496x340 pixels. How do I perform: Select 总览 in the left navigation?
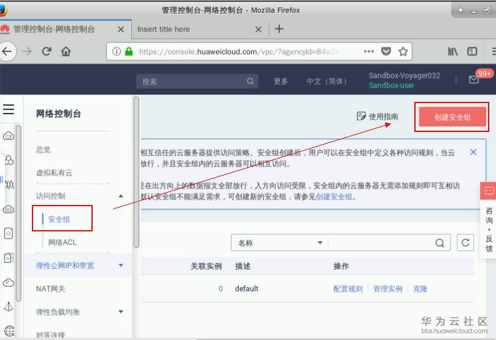[x=44, y=150]
